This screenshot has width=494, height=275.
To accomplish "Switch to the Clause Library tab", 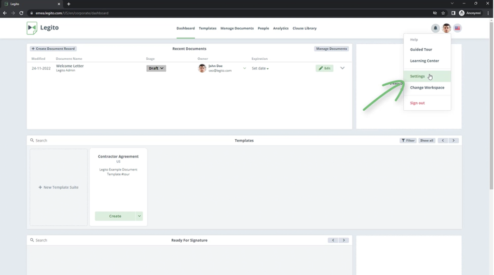I will (x=304, y=28).
